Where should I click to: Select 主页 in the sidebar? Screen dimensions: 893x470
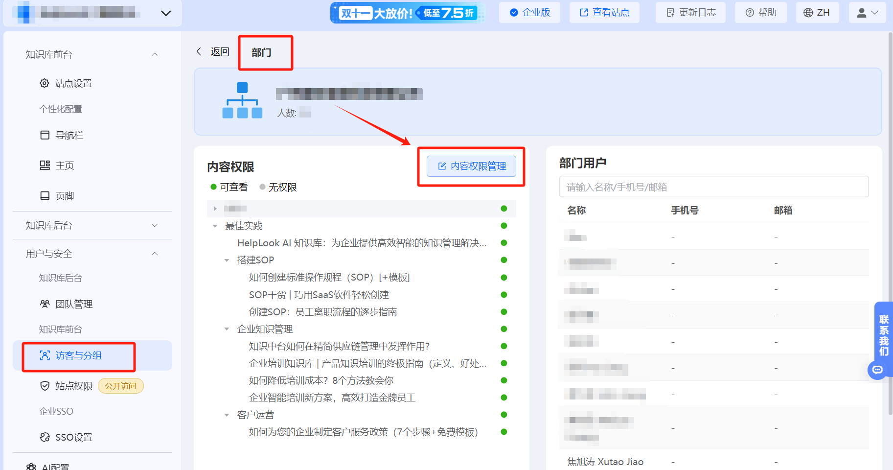pos(65,165)
